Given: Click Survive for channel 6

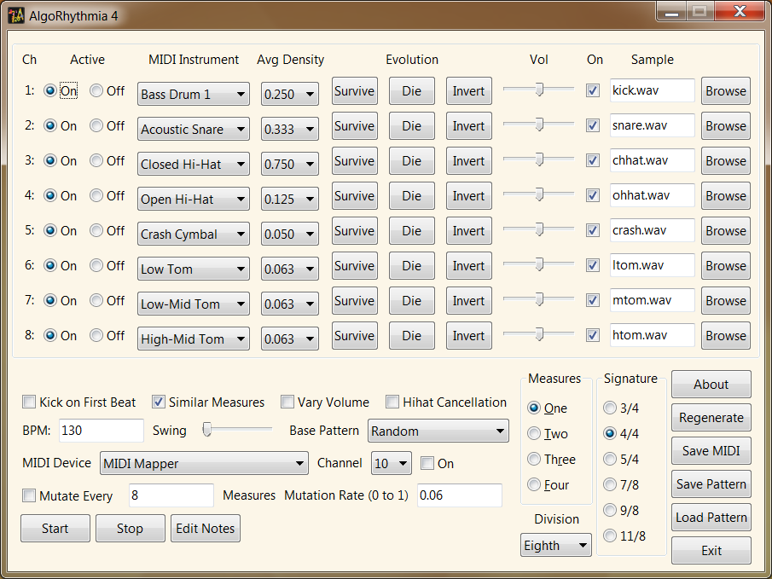Looking at the screenshot, I should (355, 265).
